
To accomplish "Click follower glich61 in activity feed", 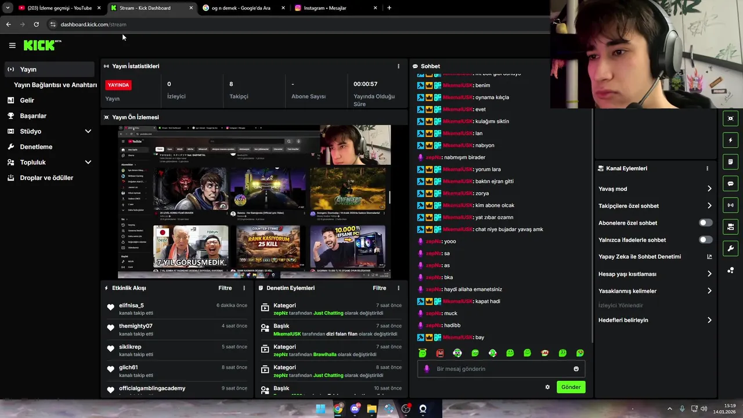I will tap(128, 367).
